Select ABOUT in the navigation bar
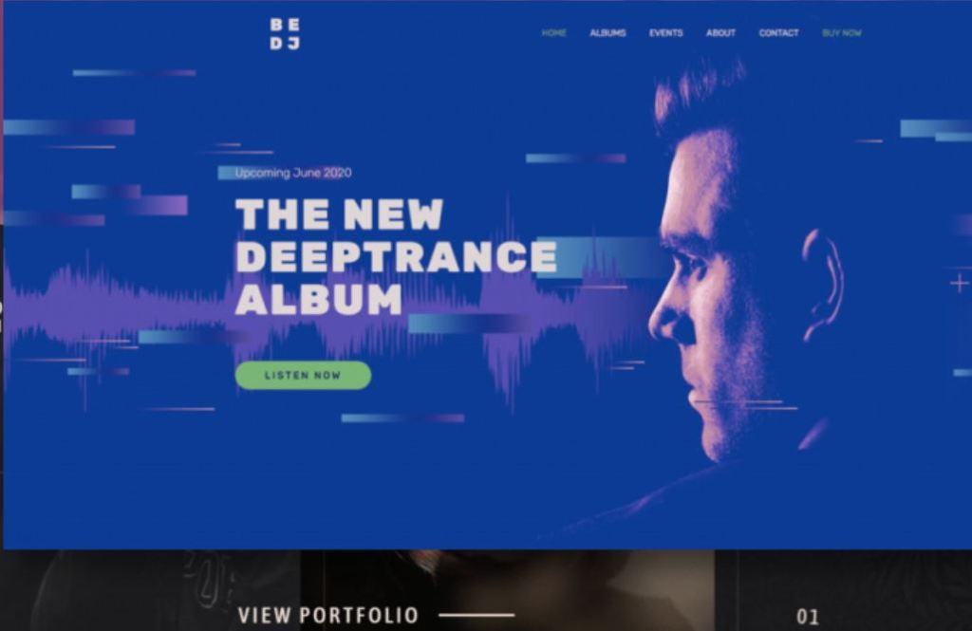This screenshot has height=631, width=972. (x=720, y=33)
